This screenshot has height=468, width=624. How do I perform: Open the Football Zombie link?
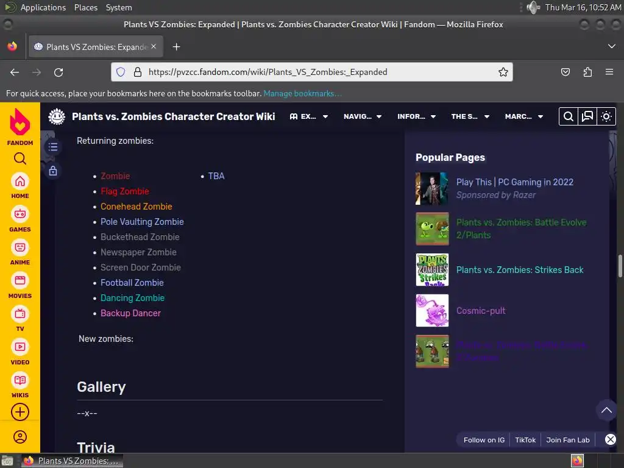point(132,283)
